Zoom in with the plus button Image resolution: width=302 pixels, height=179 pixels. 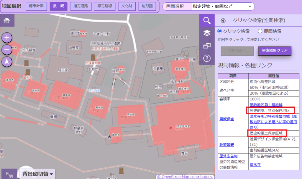pos(7,38)
